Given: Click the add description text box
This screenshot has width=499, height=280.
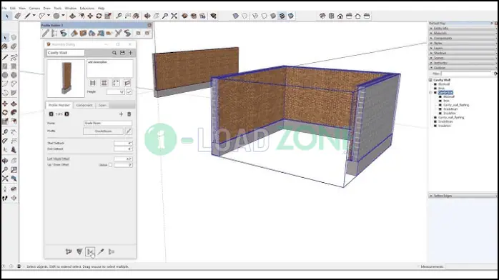Looking at the screenshot, I should coord(110,69).
